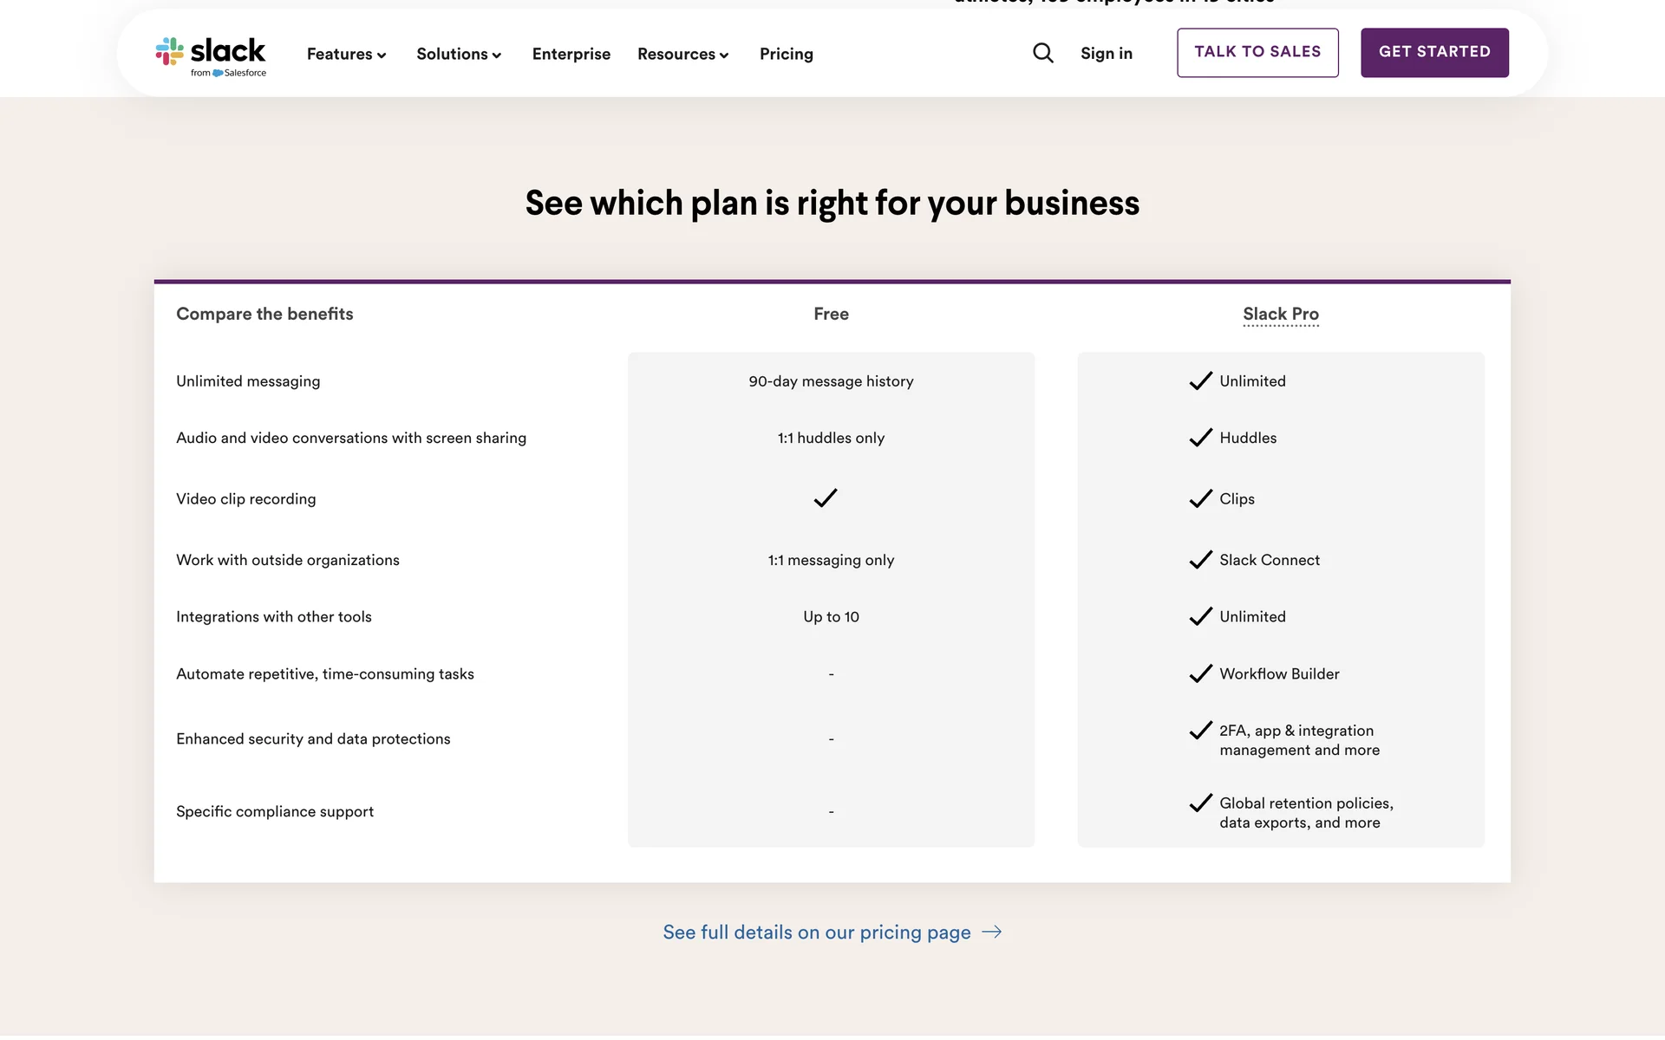Click the Talk to Sales button
1665x1040 pixels.
coord(1257,53)
